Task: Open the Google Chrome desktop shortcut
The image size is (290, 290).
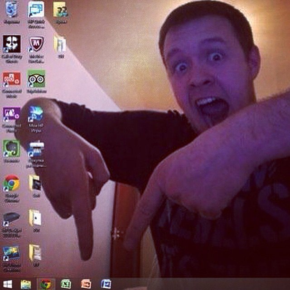Action: (11, 183)
